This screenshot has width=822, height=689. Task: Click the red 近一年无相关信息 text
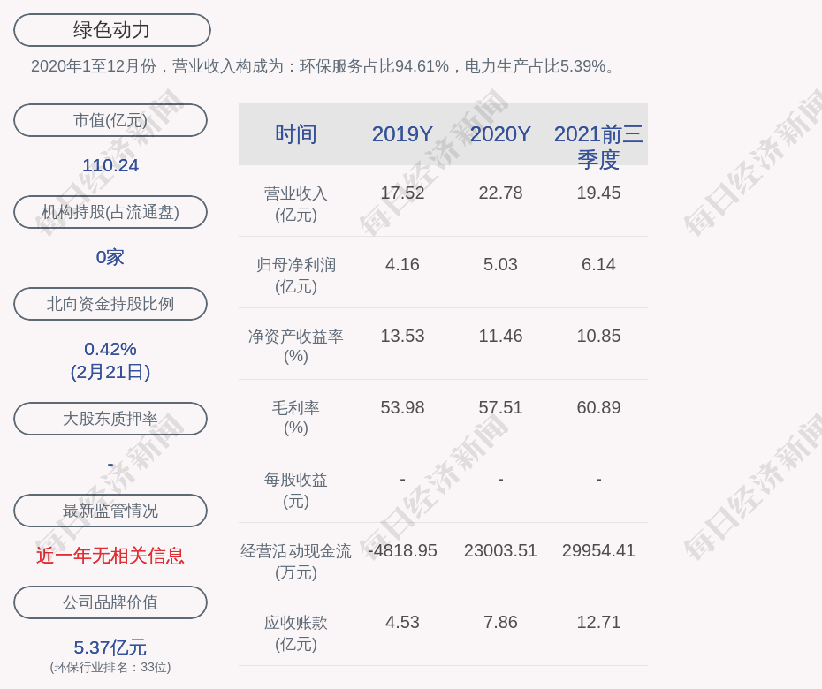point(110,556)
